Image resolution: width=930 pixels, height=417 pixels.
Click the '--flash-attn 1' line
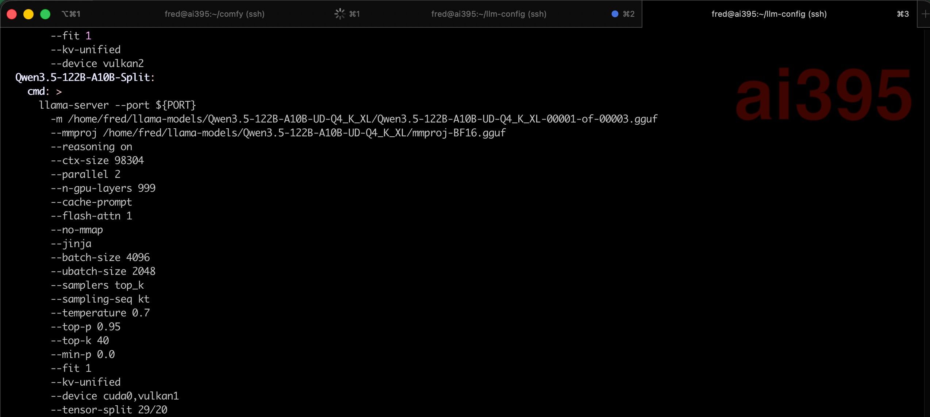[91, 216]
